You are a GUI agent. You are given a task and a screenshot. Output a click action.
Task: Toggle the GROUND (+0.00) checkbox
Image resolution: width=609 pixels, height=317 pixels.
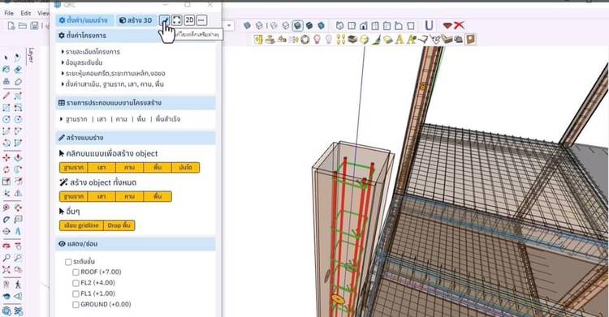coord(76,305)
